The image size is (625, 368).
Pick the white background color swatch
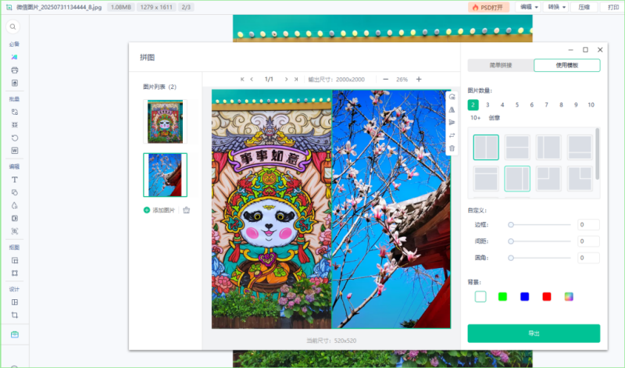(480, 297)
